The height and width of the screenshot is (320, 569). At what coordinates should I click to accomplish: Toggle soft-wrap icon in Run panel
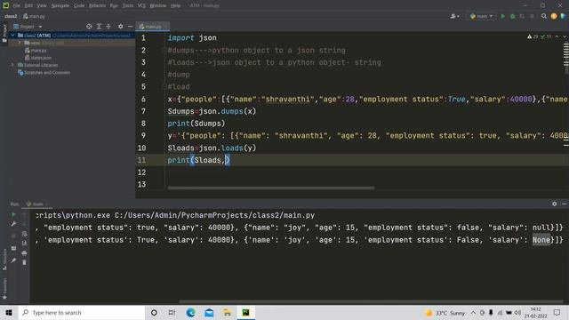click(x=24, y=234)
